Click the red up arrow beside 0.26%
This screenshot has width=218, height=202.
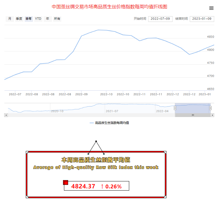point(102,186)
